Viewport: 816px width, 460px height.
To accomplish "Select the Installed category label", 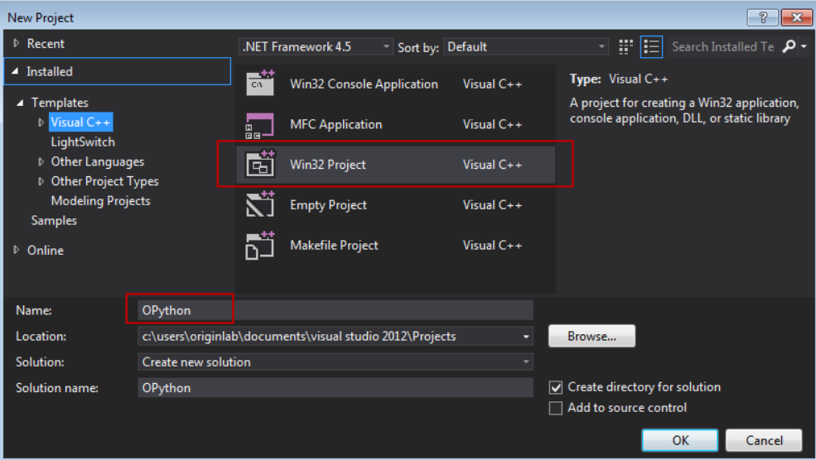I will tap(50, 71).
